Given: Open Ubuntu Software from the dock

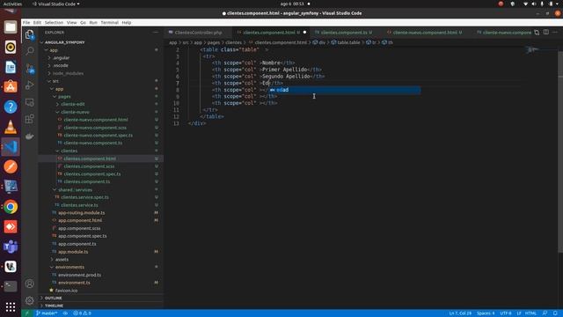Looking at the screenshot, I should coord(11,87).
